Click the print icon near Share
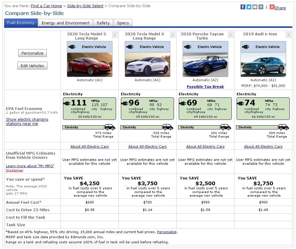The height and width of the screenshot is (249, 296). click(x=261, y=7)
